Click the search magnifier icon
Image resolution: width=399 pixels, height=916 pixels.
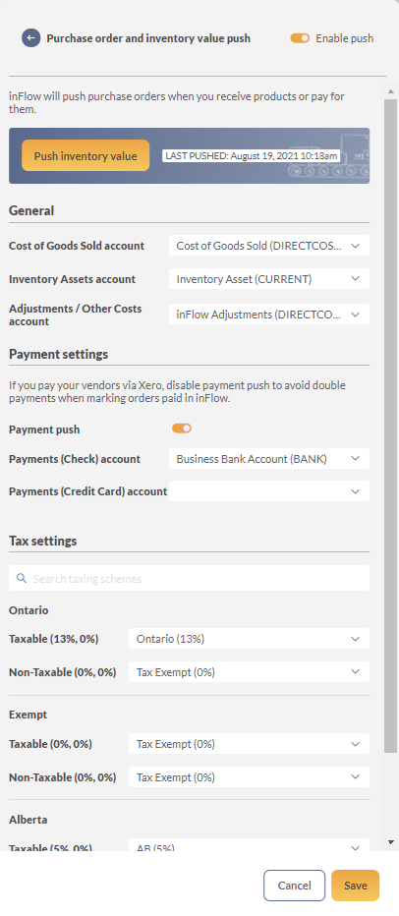tap(22, 578)
